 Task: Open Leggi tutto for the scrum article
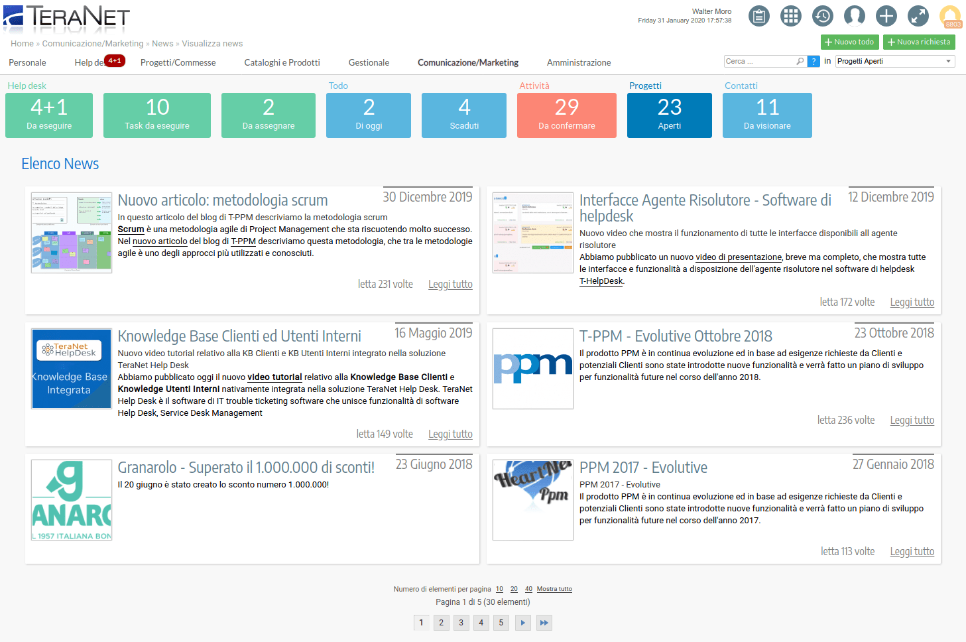[450, 285]
